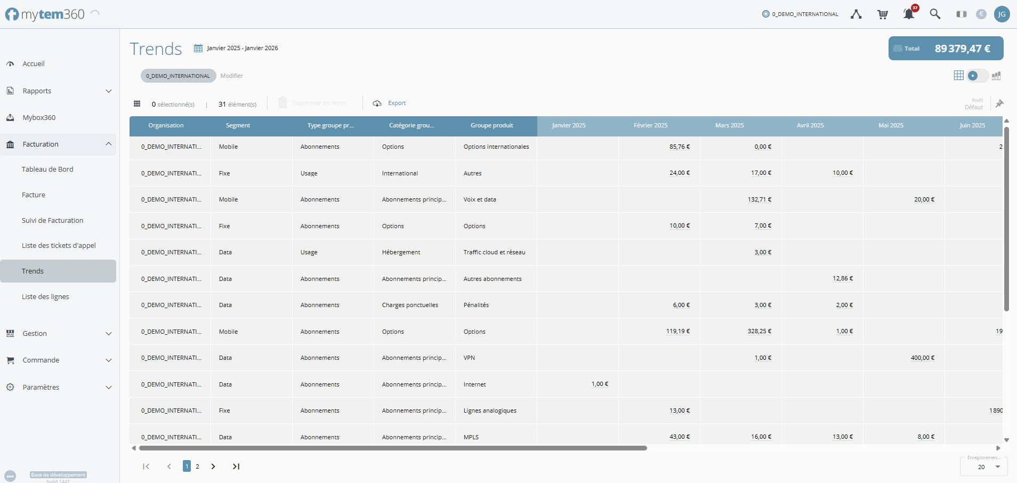The height and width of the screenshot is (483, 1017).
Task: Switch to bar chart view icon
Action: pyautogui.click(x=996, y=76)
